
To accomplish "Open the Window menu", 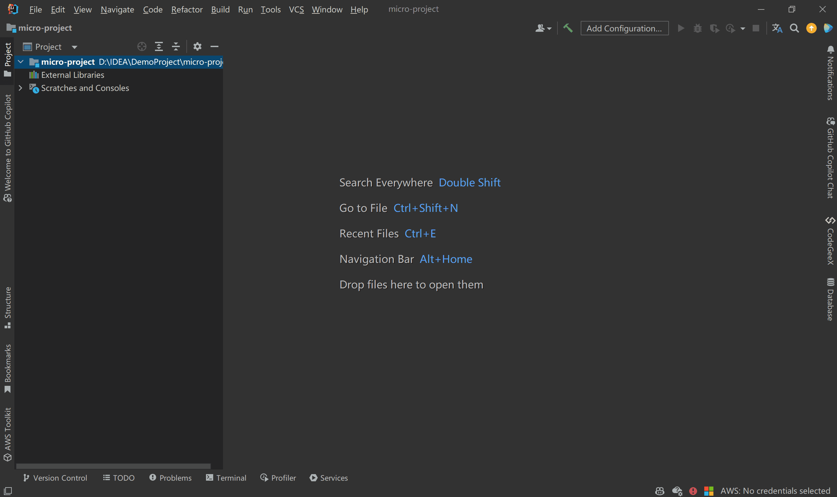I will [x=327, y=9].
